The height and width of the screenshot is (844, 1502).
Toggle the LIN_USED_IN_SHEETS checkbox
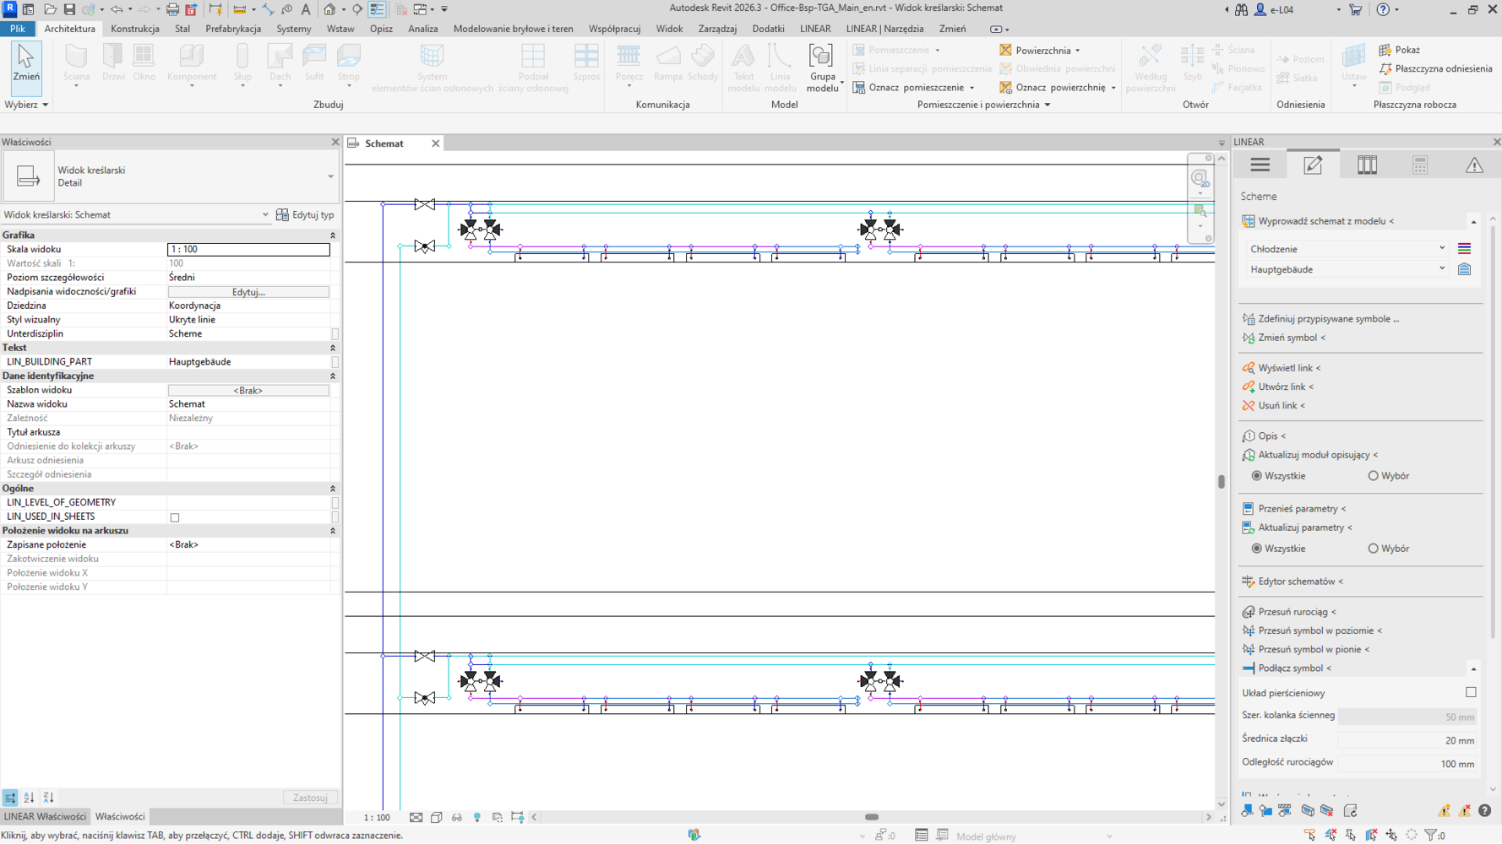point(175,517)
